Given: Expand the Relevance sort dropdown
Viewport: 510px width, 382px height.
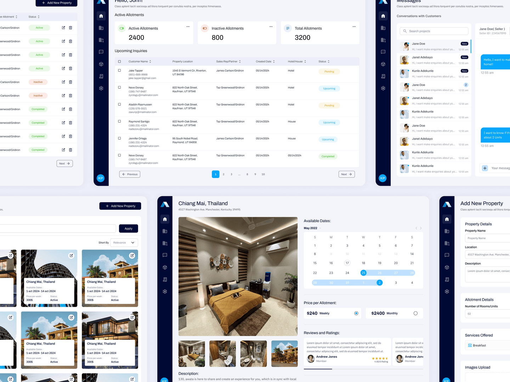Looking at the screenshot, I should pos(133,243).
